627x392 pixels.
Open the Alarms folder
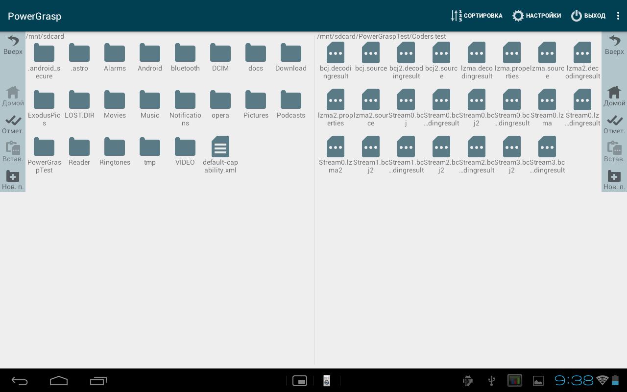(x=115, y=57)
